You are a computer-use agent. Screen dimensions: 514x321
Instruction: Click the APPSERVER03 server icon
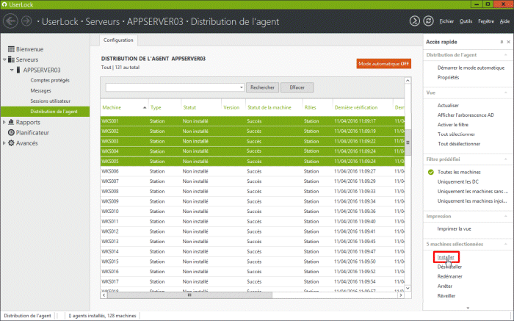(x=18, y=70)
